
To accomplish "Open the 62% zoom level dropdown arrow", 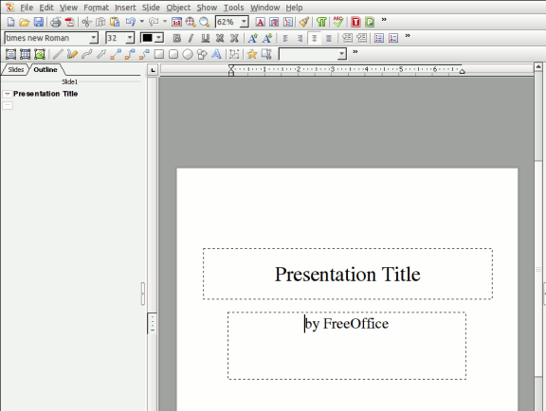I will pyautogui.click(x=245, y=22).
